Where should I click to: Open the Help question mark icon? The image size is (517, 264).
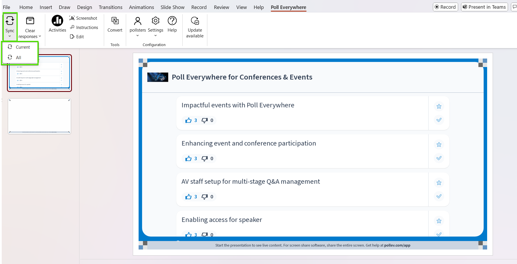[172, 21]
